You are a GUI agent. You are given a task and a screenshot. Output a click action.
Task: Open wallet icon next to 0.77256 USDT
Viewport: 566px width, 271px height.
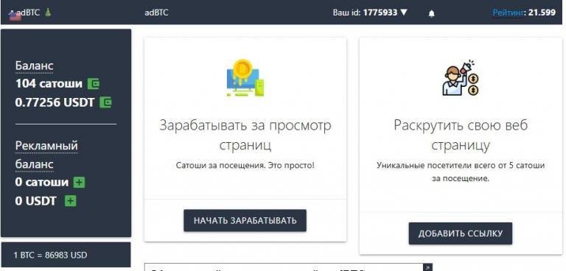point(106,102)
